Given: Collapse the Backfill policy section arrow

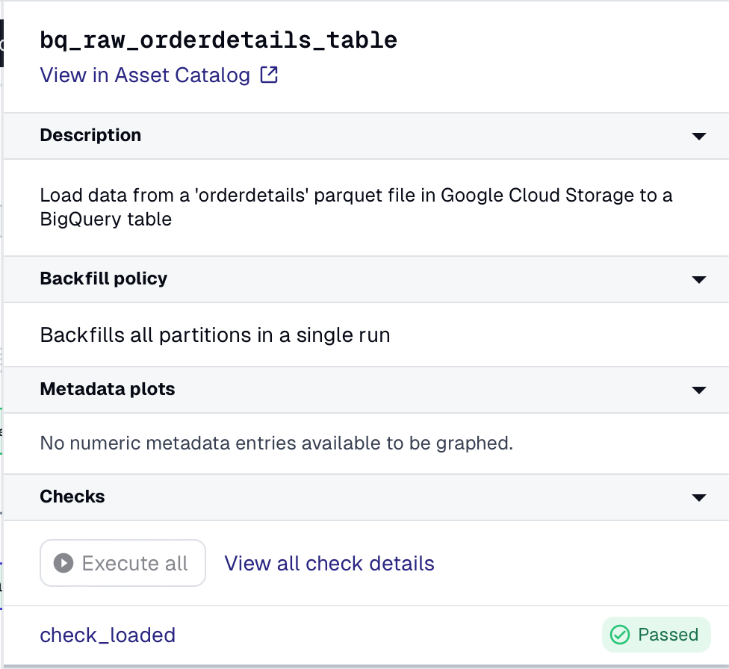Looking at the screenshot, I should [x=699, y=279].
